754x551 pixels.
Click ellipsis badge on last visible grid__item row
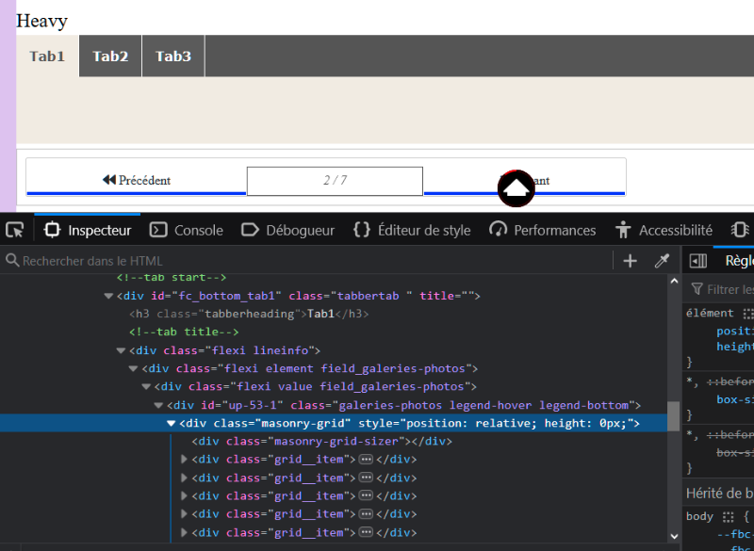(x=366, y=533)
